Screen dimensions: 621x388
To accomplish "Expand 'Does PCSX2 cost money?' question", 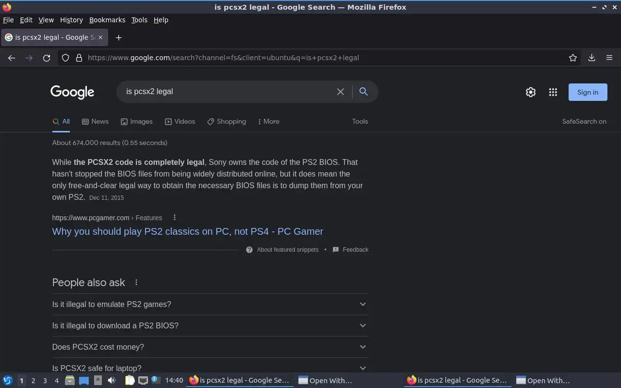I will point(210,347).
